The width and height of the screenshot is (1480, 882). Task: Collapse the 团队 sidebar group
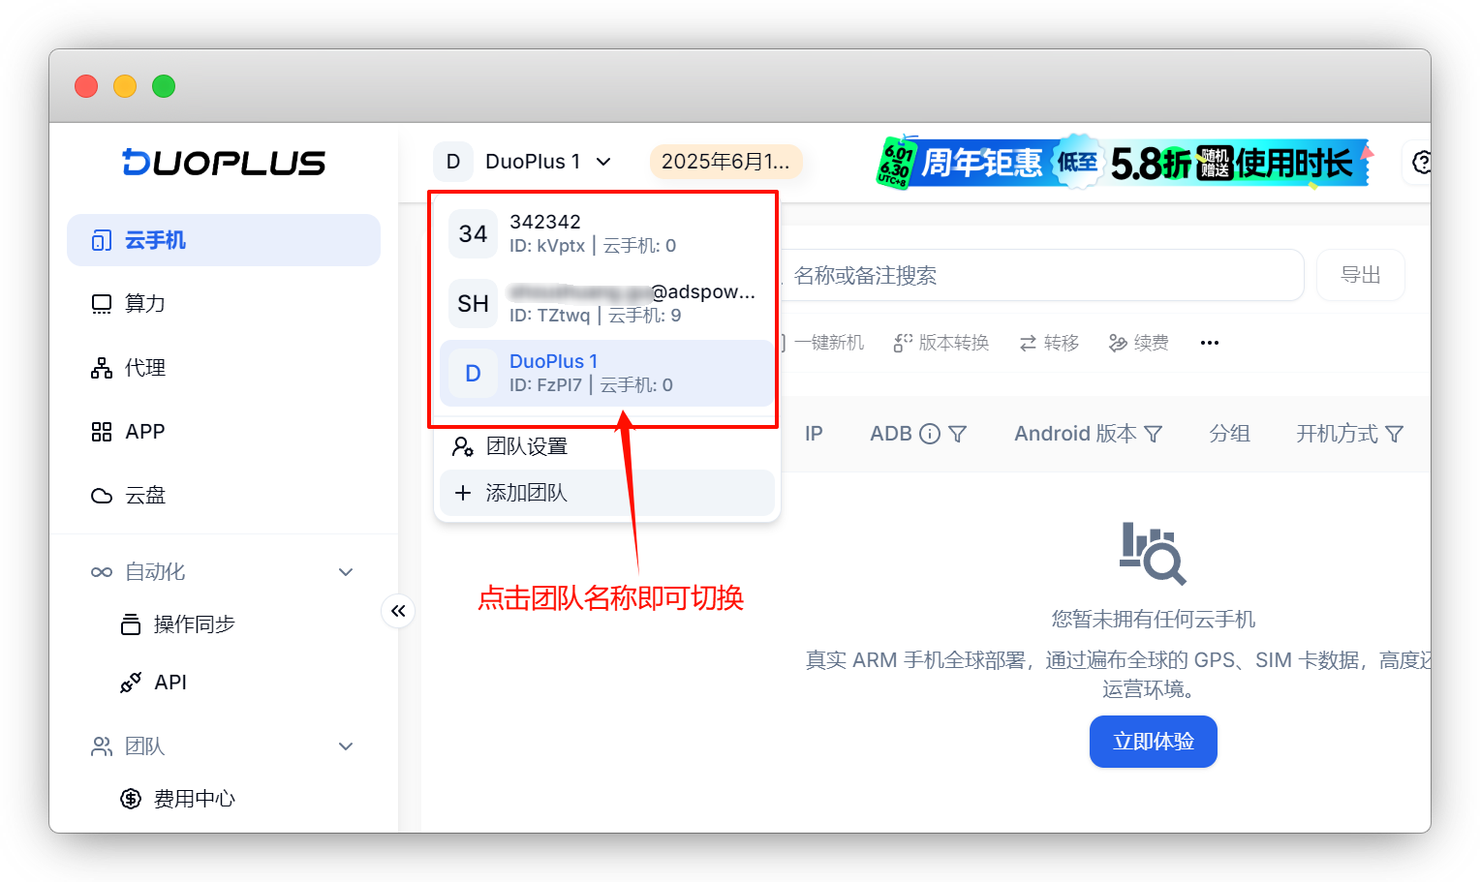click(346, 746)
